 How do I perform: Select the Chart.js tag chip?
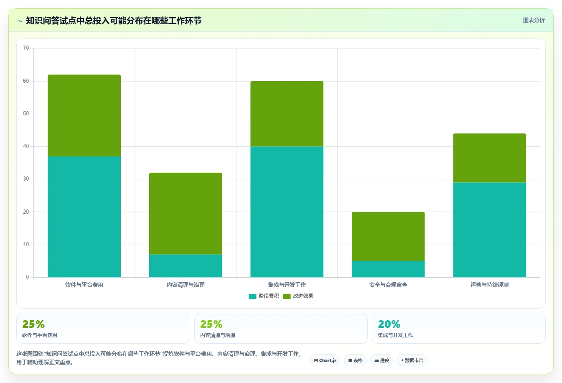tap(325, 360)
